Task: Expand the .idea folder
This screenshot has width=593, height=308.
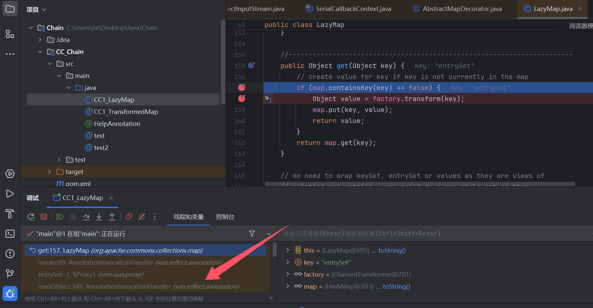Action: click(40, 40)
